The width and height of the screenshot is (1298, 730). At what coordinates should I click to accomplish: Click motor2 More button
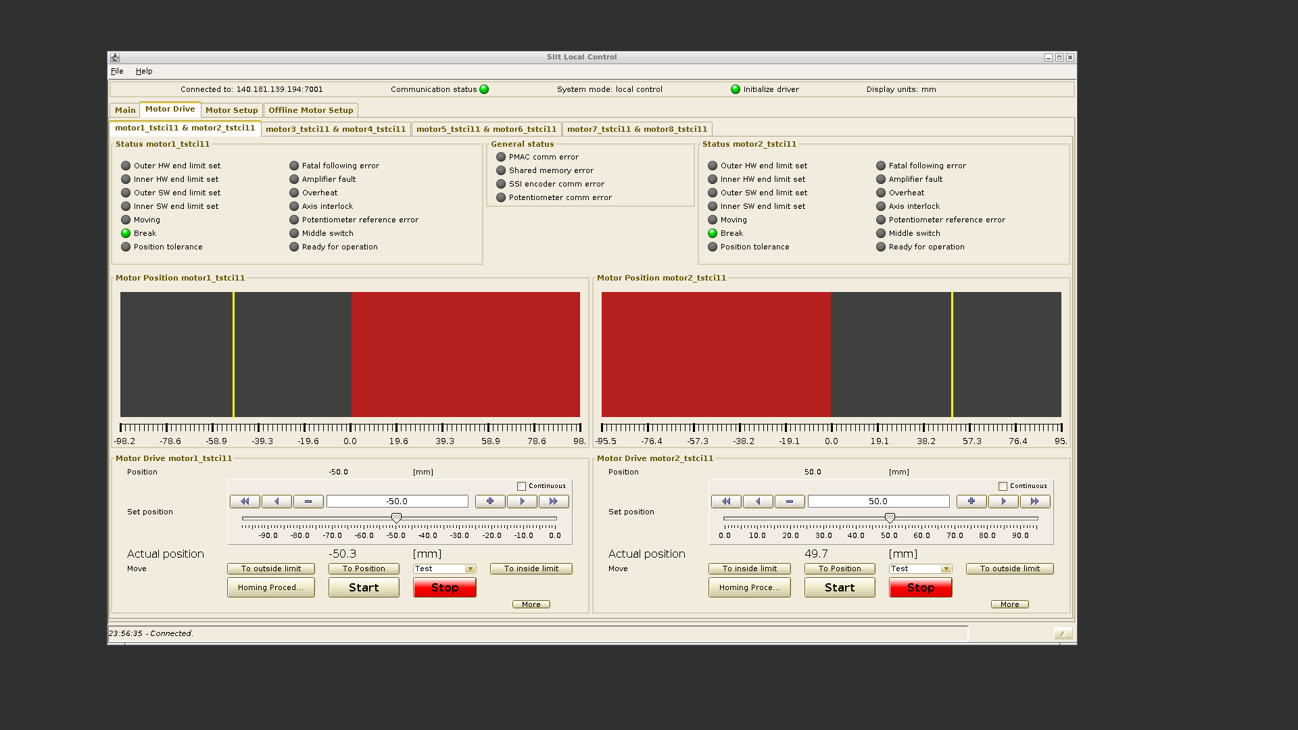1010,604
